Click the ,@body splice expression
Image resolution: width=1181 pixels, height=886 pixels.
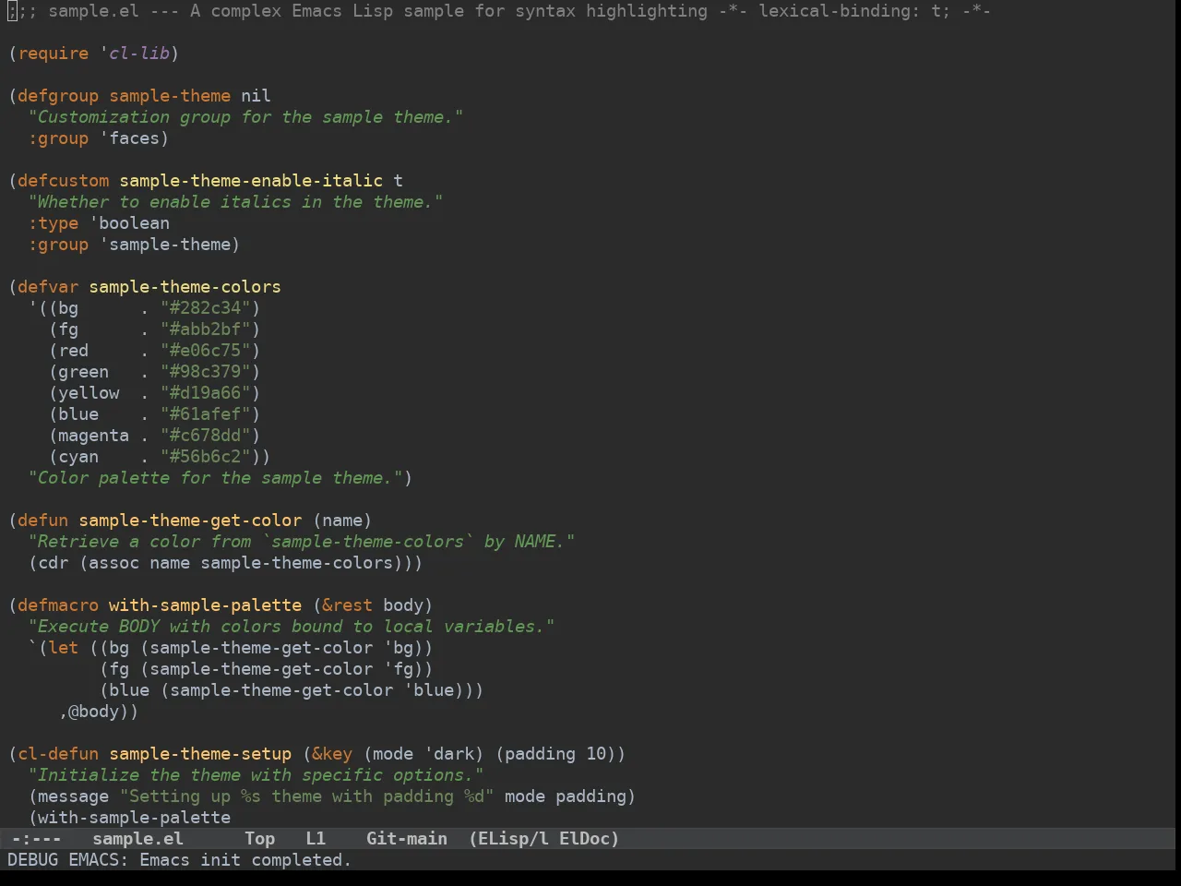pyautogui.click(x=93, y=712)
